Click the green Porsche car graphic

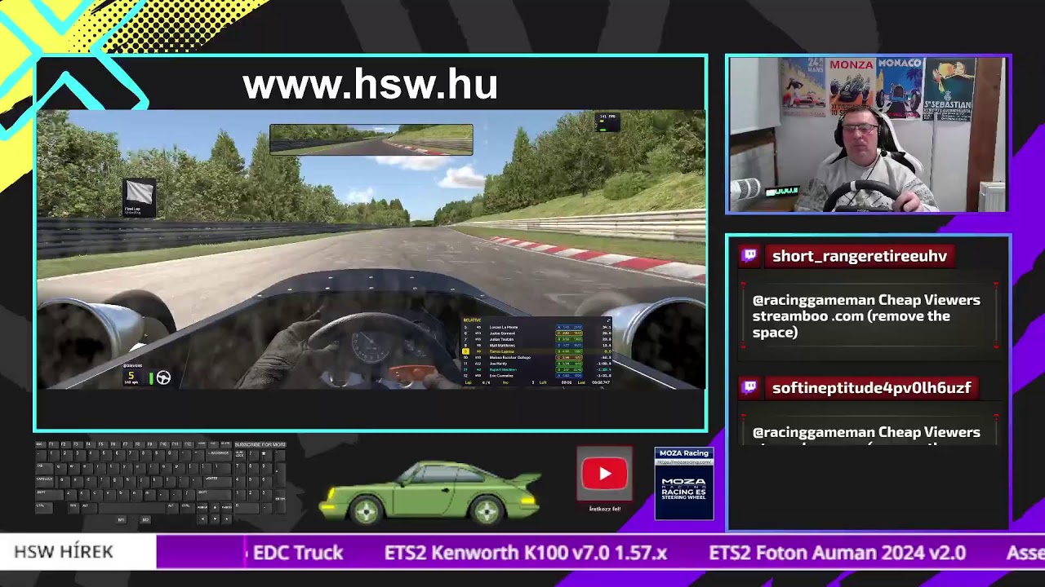[x=431, y=491]
